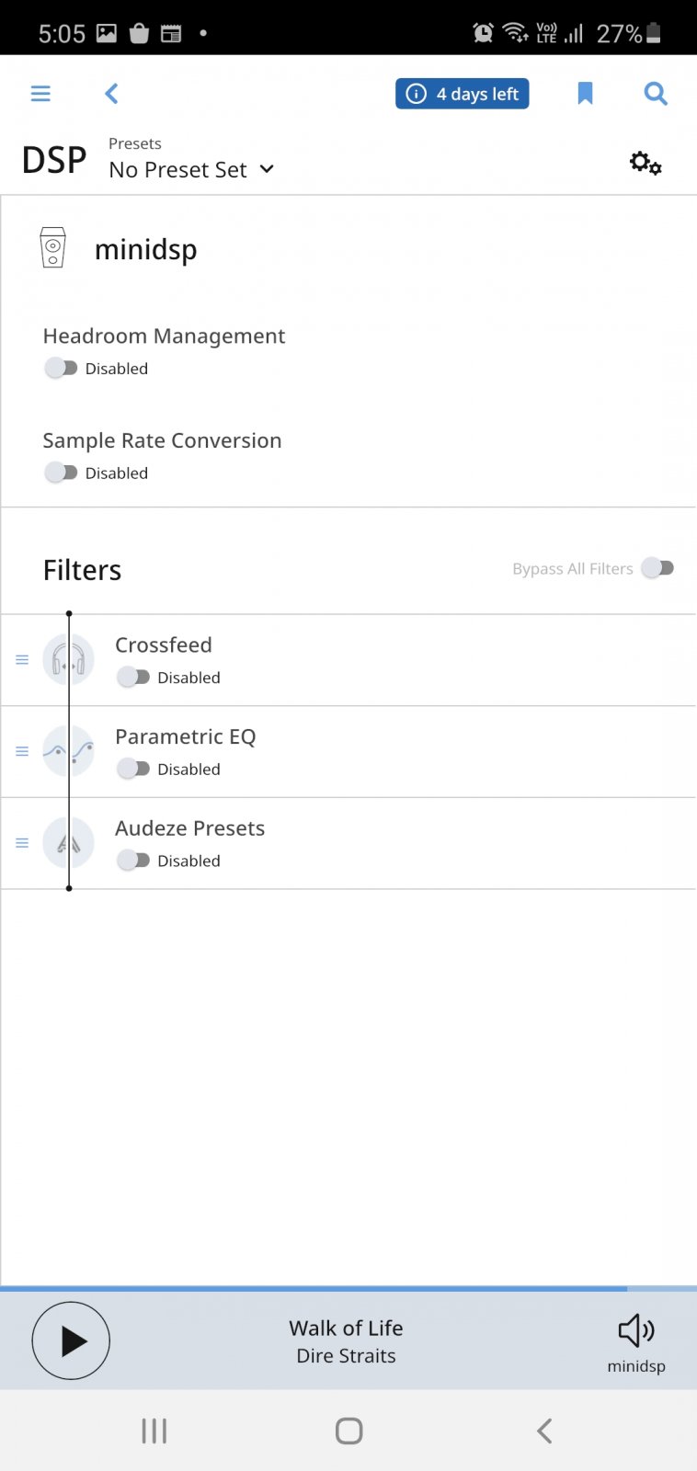Enable Headroom Management toggle
697x1471 pixels.
point(61,368)
